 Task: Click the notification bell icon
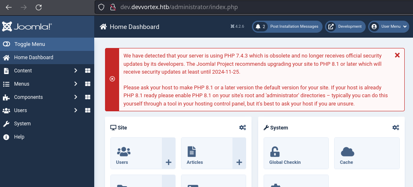pyautogui.click(x=258, y=26)
